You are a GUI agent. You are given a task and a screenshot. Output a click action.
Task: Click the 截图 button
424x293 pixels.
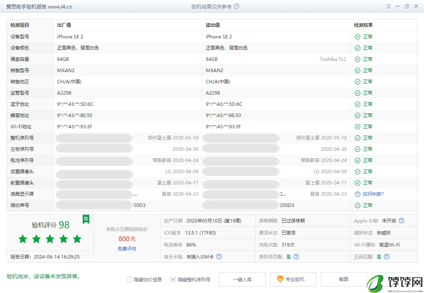coord(344,279)
